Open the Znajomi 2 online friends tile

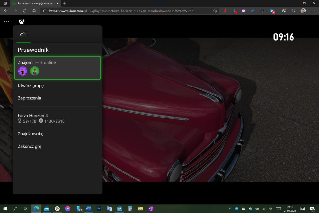pyautogui.click(x=57, y=68)
